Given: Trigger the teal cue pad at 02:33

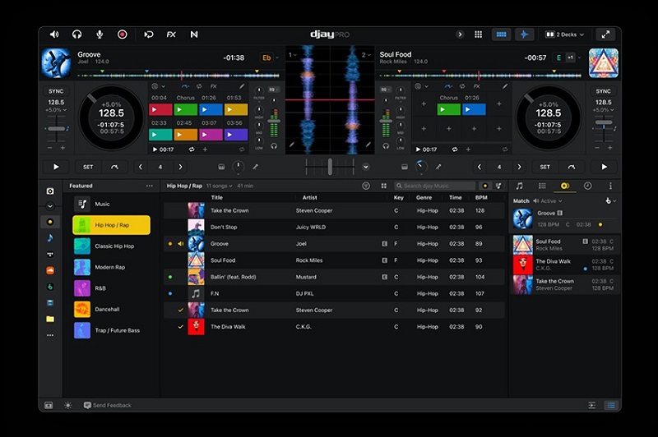Looking at the screenshot, I should pos(160,135).
